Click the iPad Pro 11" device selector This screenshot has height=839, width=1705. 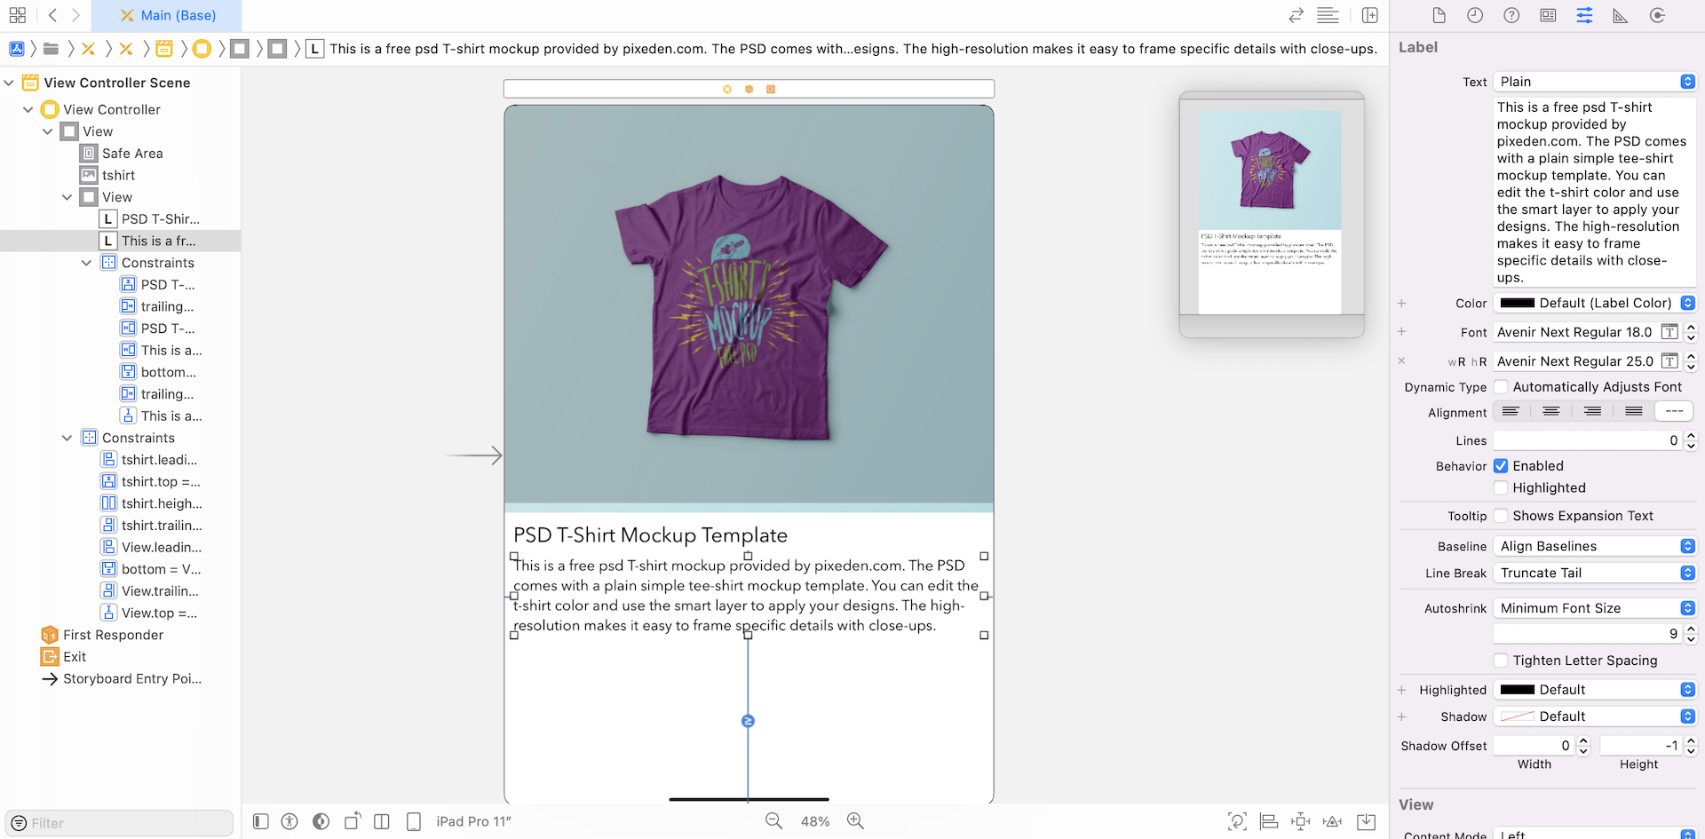473,821
